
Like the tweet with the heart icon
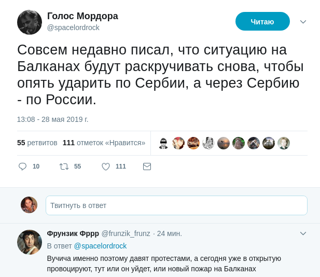tap(106, 167)
